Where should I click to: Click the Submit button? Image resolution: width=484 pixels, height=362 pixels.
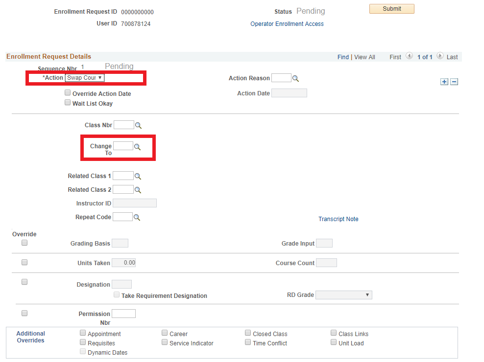(392, 9)
